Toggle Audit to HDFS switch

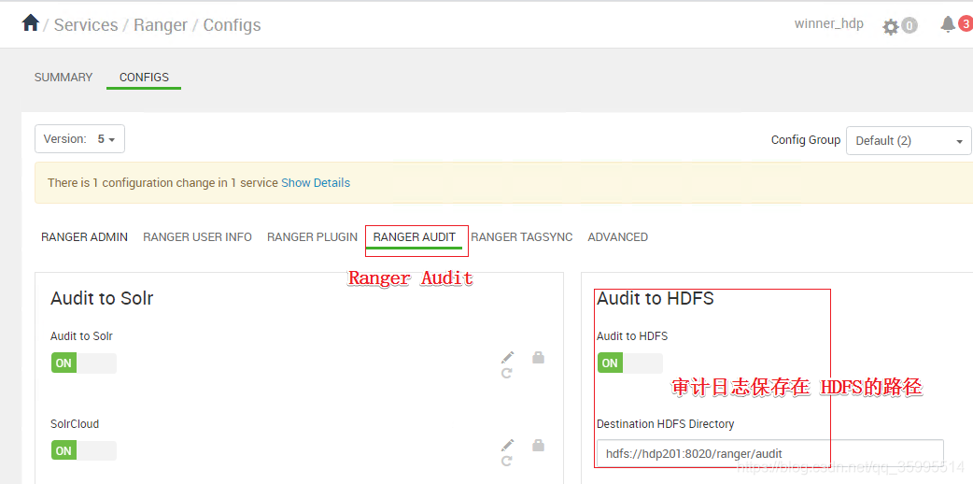[x=630, y=363]
